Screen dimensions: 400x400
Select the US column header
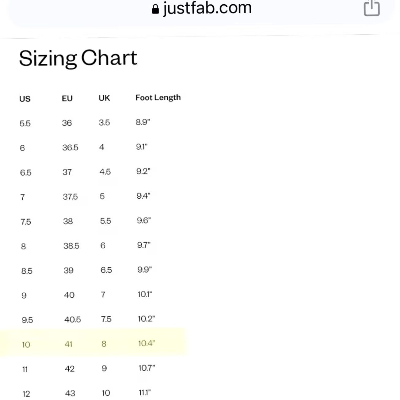tap(25, 99)
